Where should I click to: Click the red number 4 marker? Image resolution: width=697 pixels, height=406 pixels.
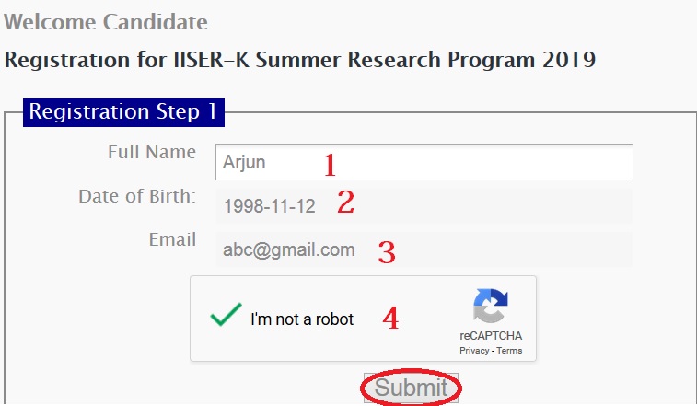tap(391, 319)
